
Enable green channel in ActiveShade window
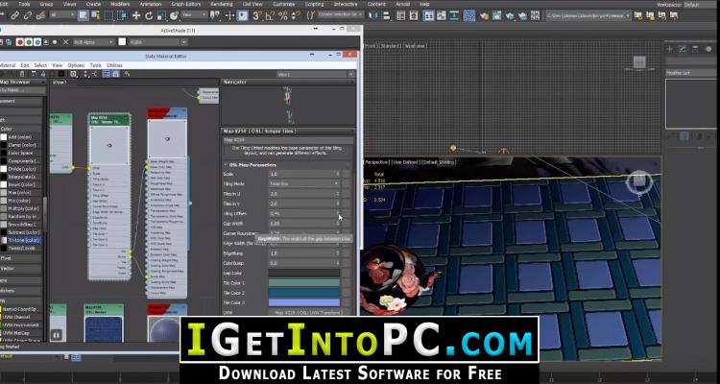(29, 42)
